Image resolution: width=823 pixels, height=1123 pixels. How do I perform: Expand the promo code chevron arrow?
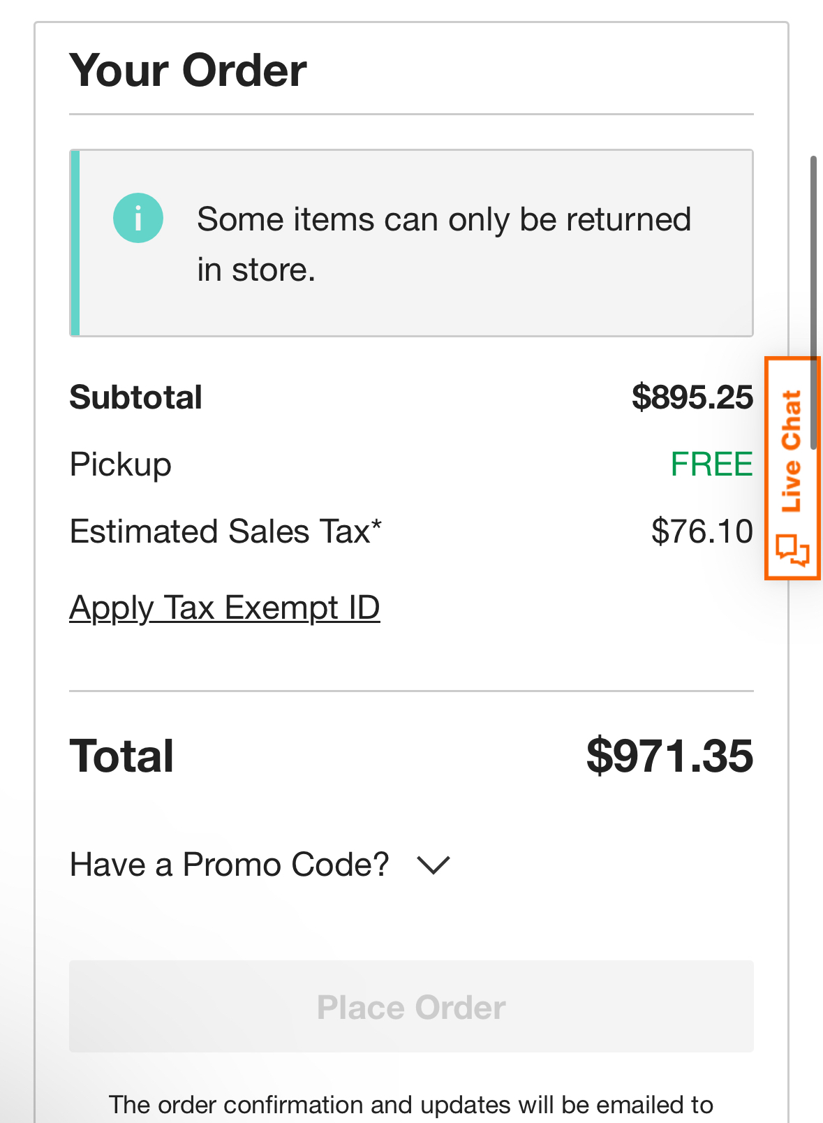tap(433, 865)
